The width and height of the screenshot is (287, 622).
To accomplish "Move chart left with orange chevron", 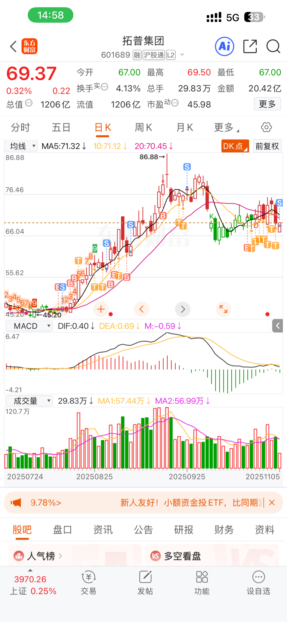I will (x=142, y=309).
